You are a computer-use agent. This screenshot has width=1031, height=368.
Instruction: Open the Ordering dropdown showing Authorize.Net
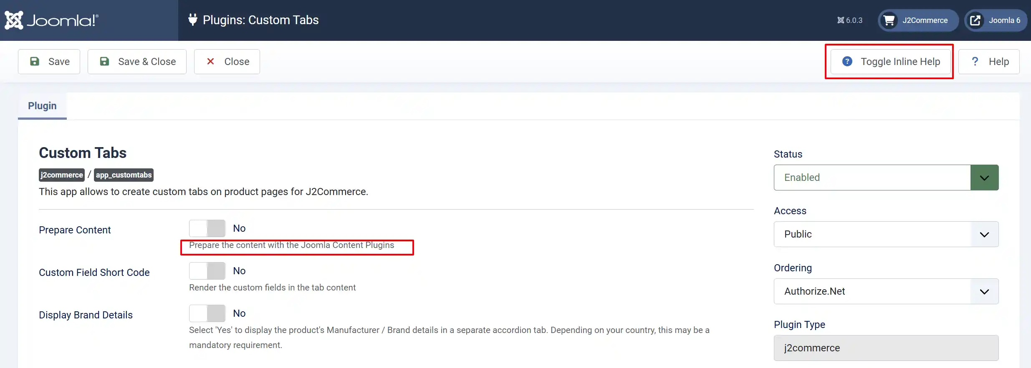click(886, 291)
